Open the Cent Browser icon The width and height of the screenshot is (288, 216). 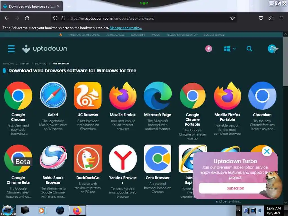coord(157,159)
